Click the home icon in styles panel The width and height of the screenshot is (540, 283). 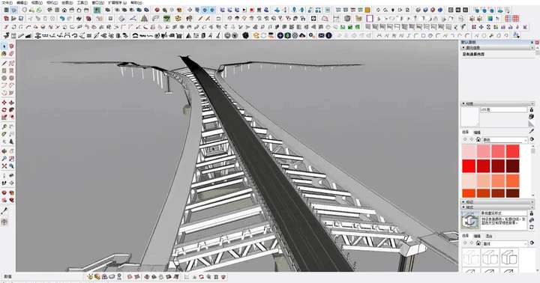pyautogui.click(x=478, y=243)
